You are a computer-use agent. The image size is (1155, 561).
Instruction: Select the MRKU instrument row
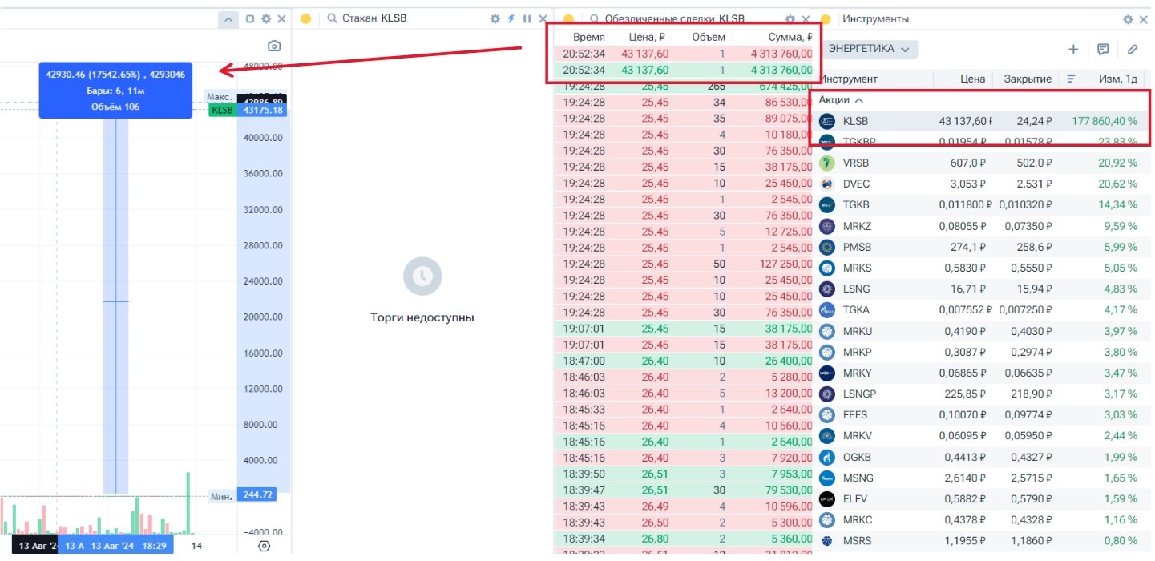tap(982, 331)
